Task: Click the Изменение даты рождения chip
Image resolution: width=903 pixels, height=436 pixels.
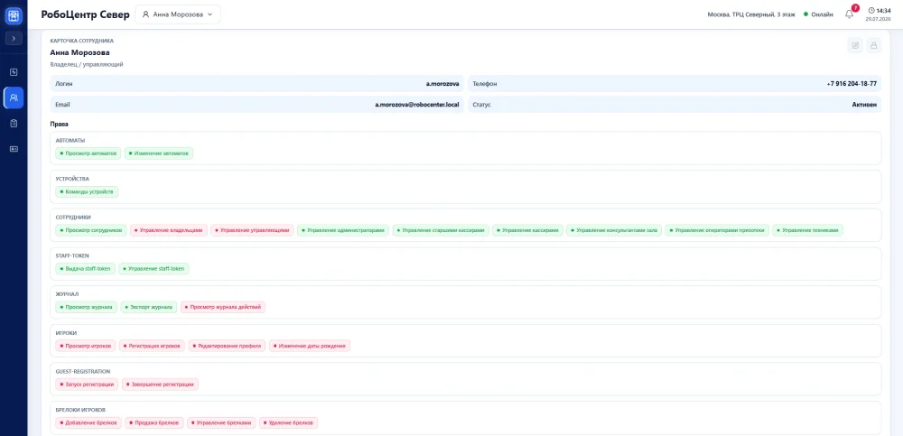Action: (309, 346)
